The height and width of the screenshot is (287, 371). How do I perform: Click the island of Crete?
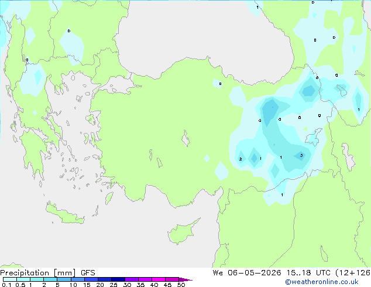click(65, 214)
